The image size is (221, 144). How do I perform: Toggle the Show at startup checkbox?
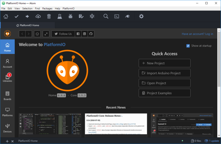click(188, 46)
